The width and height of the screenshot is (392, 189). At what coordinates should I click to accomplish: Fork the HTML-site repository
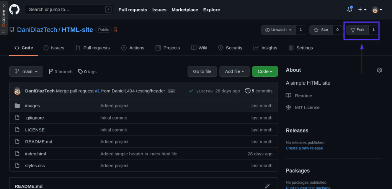click(358, 30)
